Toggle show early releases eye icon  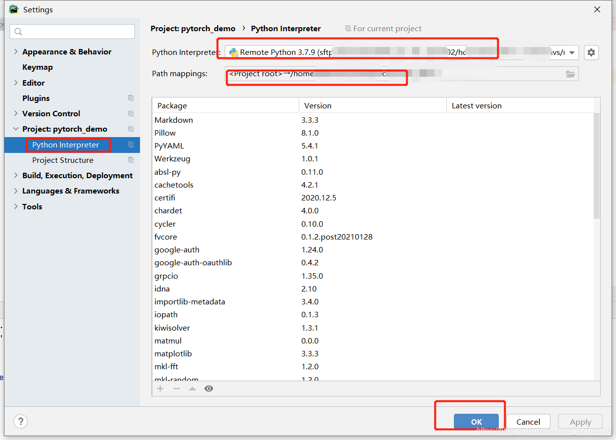[209, 389]
